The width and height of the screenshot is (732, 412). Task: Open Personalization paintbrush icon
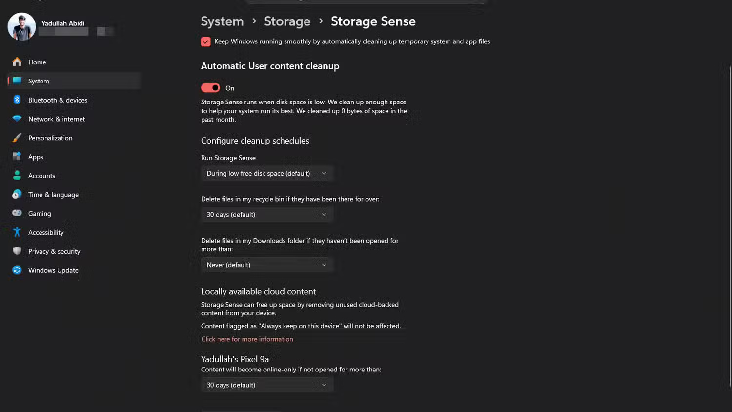pos(17,138)
